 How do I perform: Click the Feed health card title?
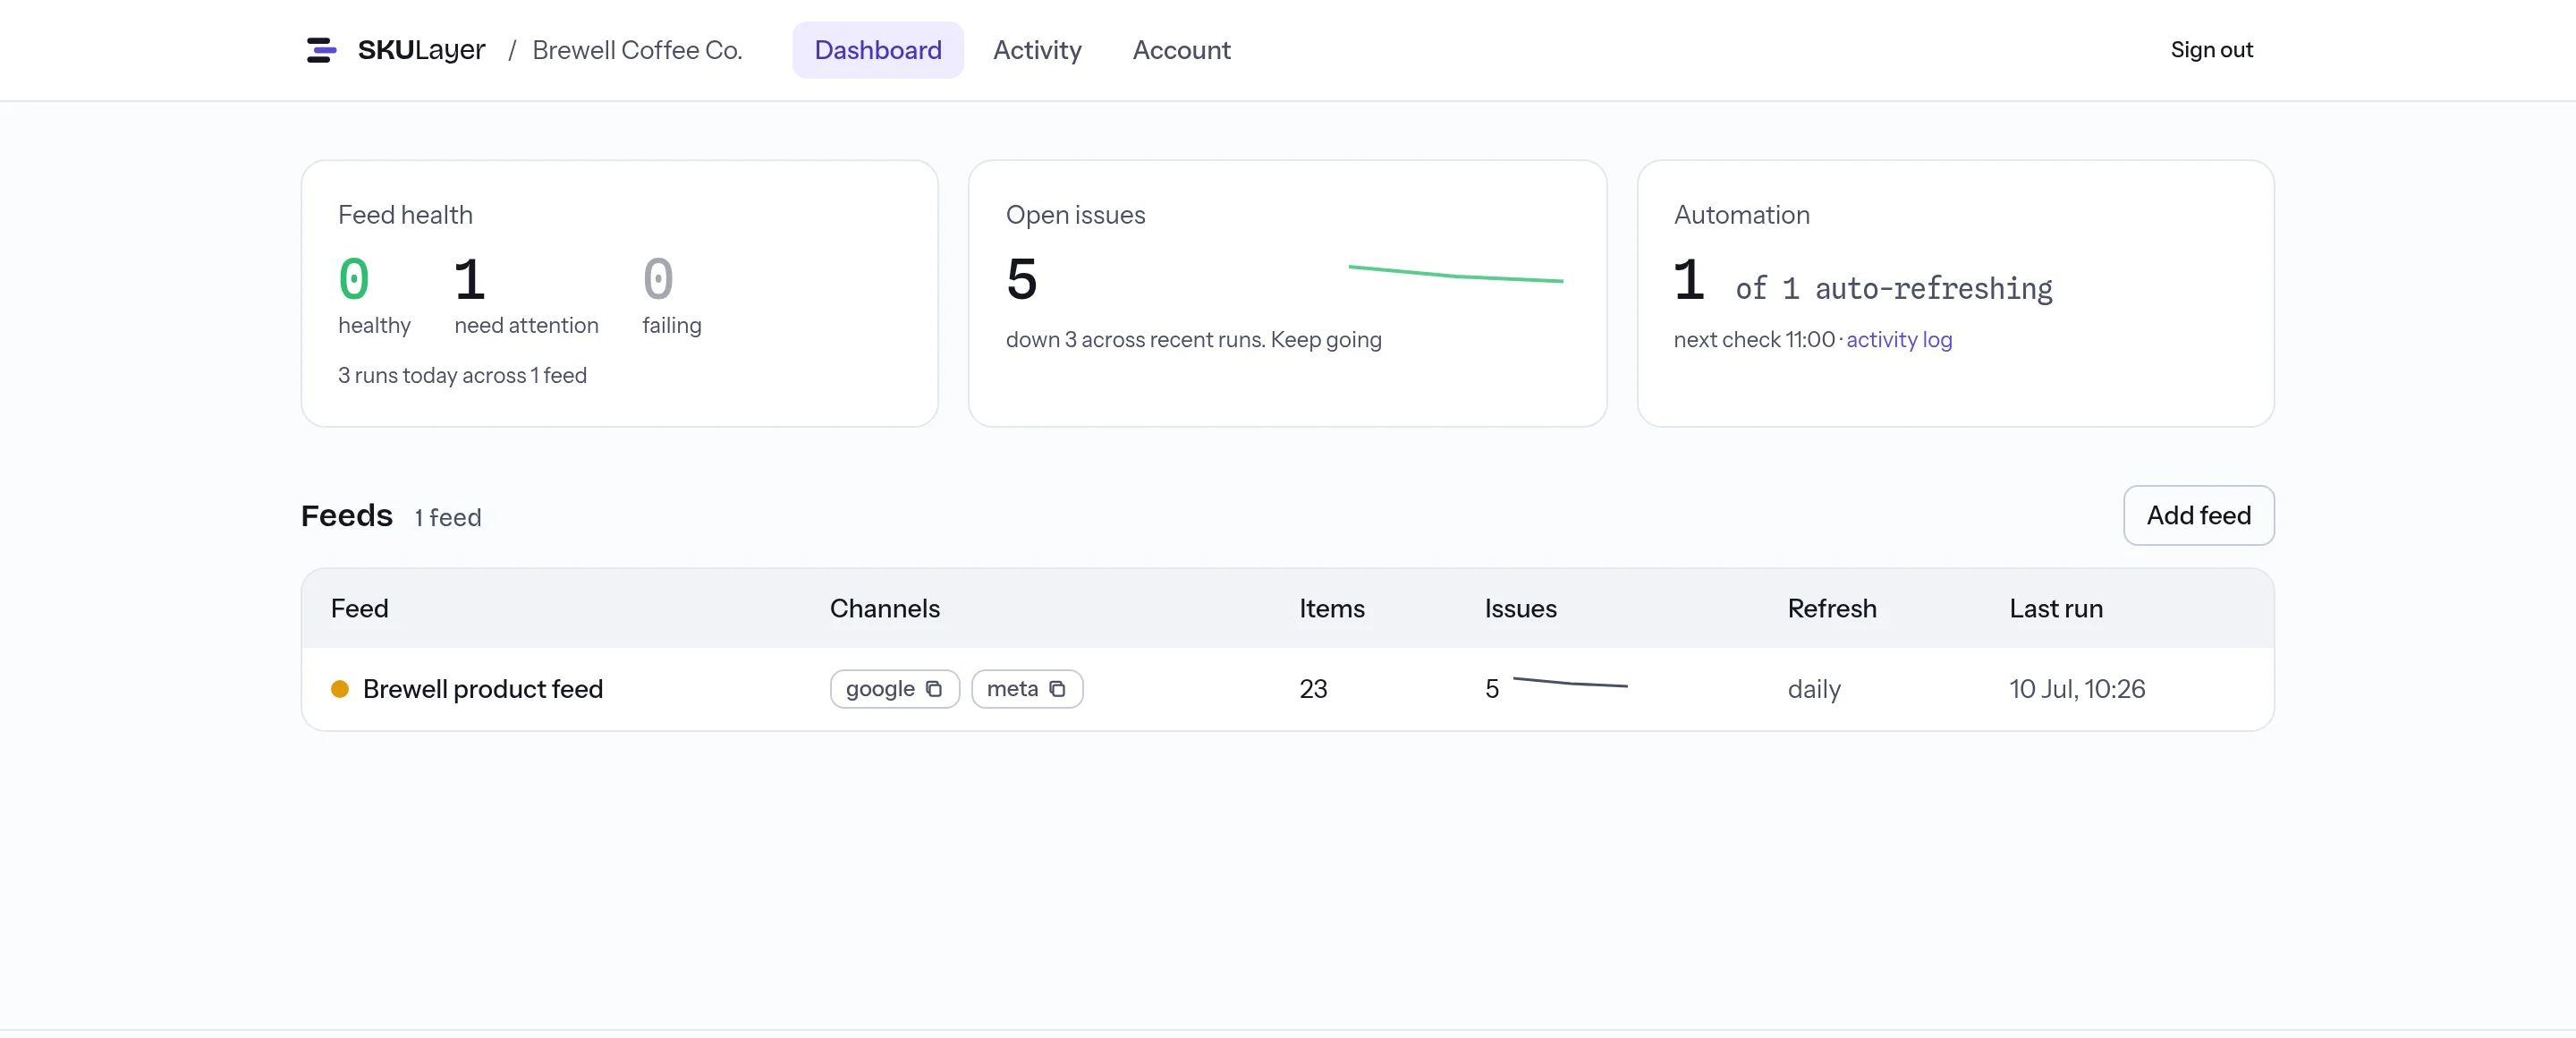coord(405,215)
